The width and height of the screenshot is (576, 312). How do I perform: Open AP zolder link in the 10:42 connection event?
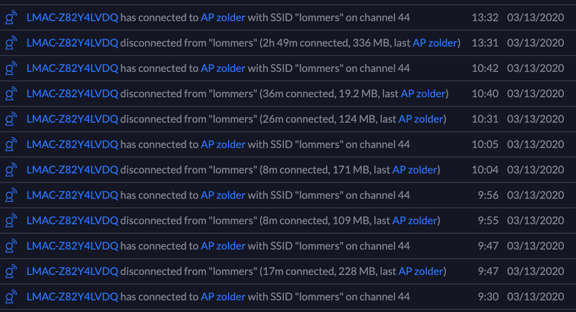click(x=223, y=68)
